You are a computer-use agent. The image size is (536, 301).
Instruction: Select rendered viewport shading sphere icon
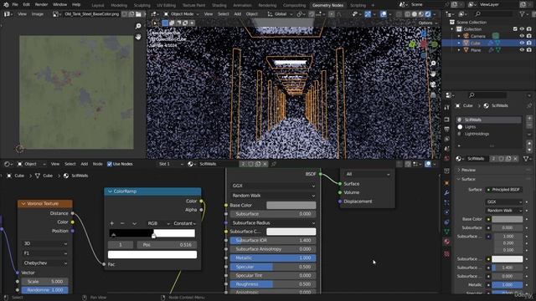(x=428, y=14)
